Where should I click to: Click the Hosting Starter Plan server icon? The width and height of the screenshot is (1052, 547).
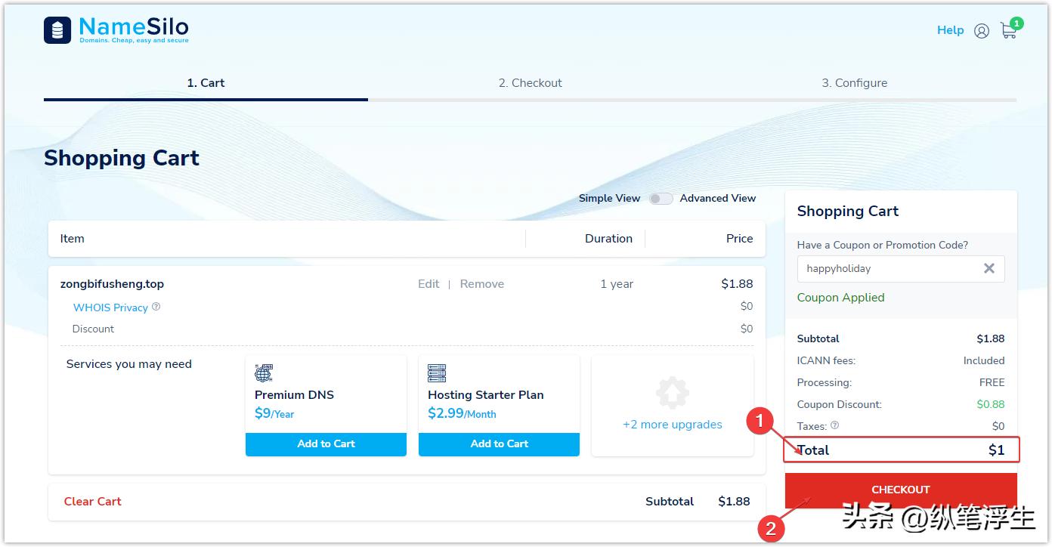pyautogui.click(x=437, y=373)
